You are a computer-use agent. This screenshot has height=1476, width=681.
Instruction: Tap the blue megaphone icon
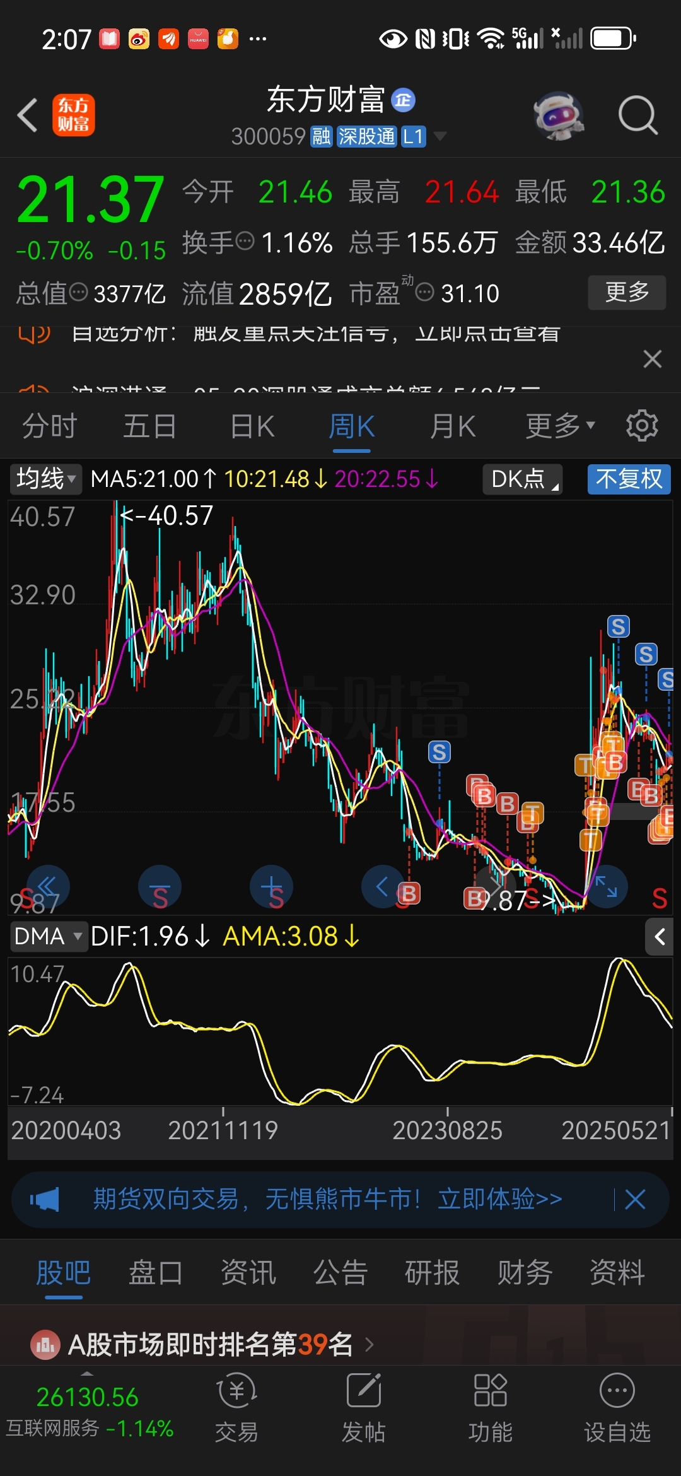[x=45, y=1199]
